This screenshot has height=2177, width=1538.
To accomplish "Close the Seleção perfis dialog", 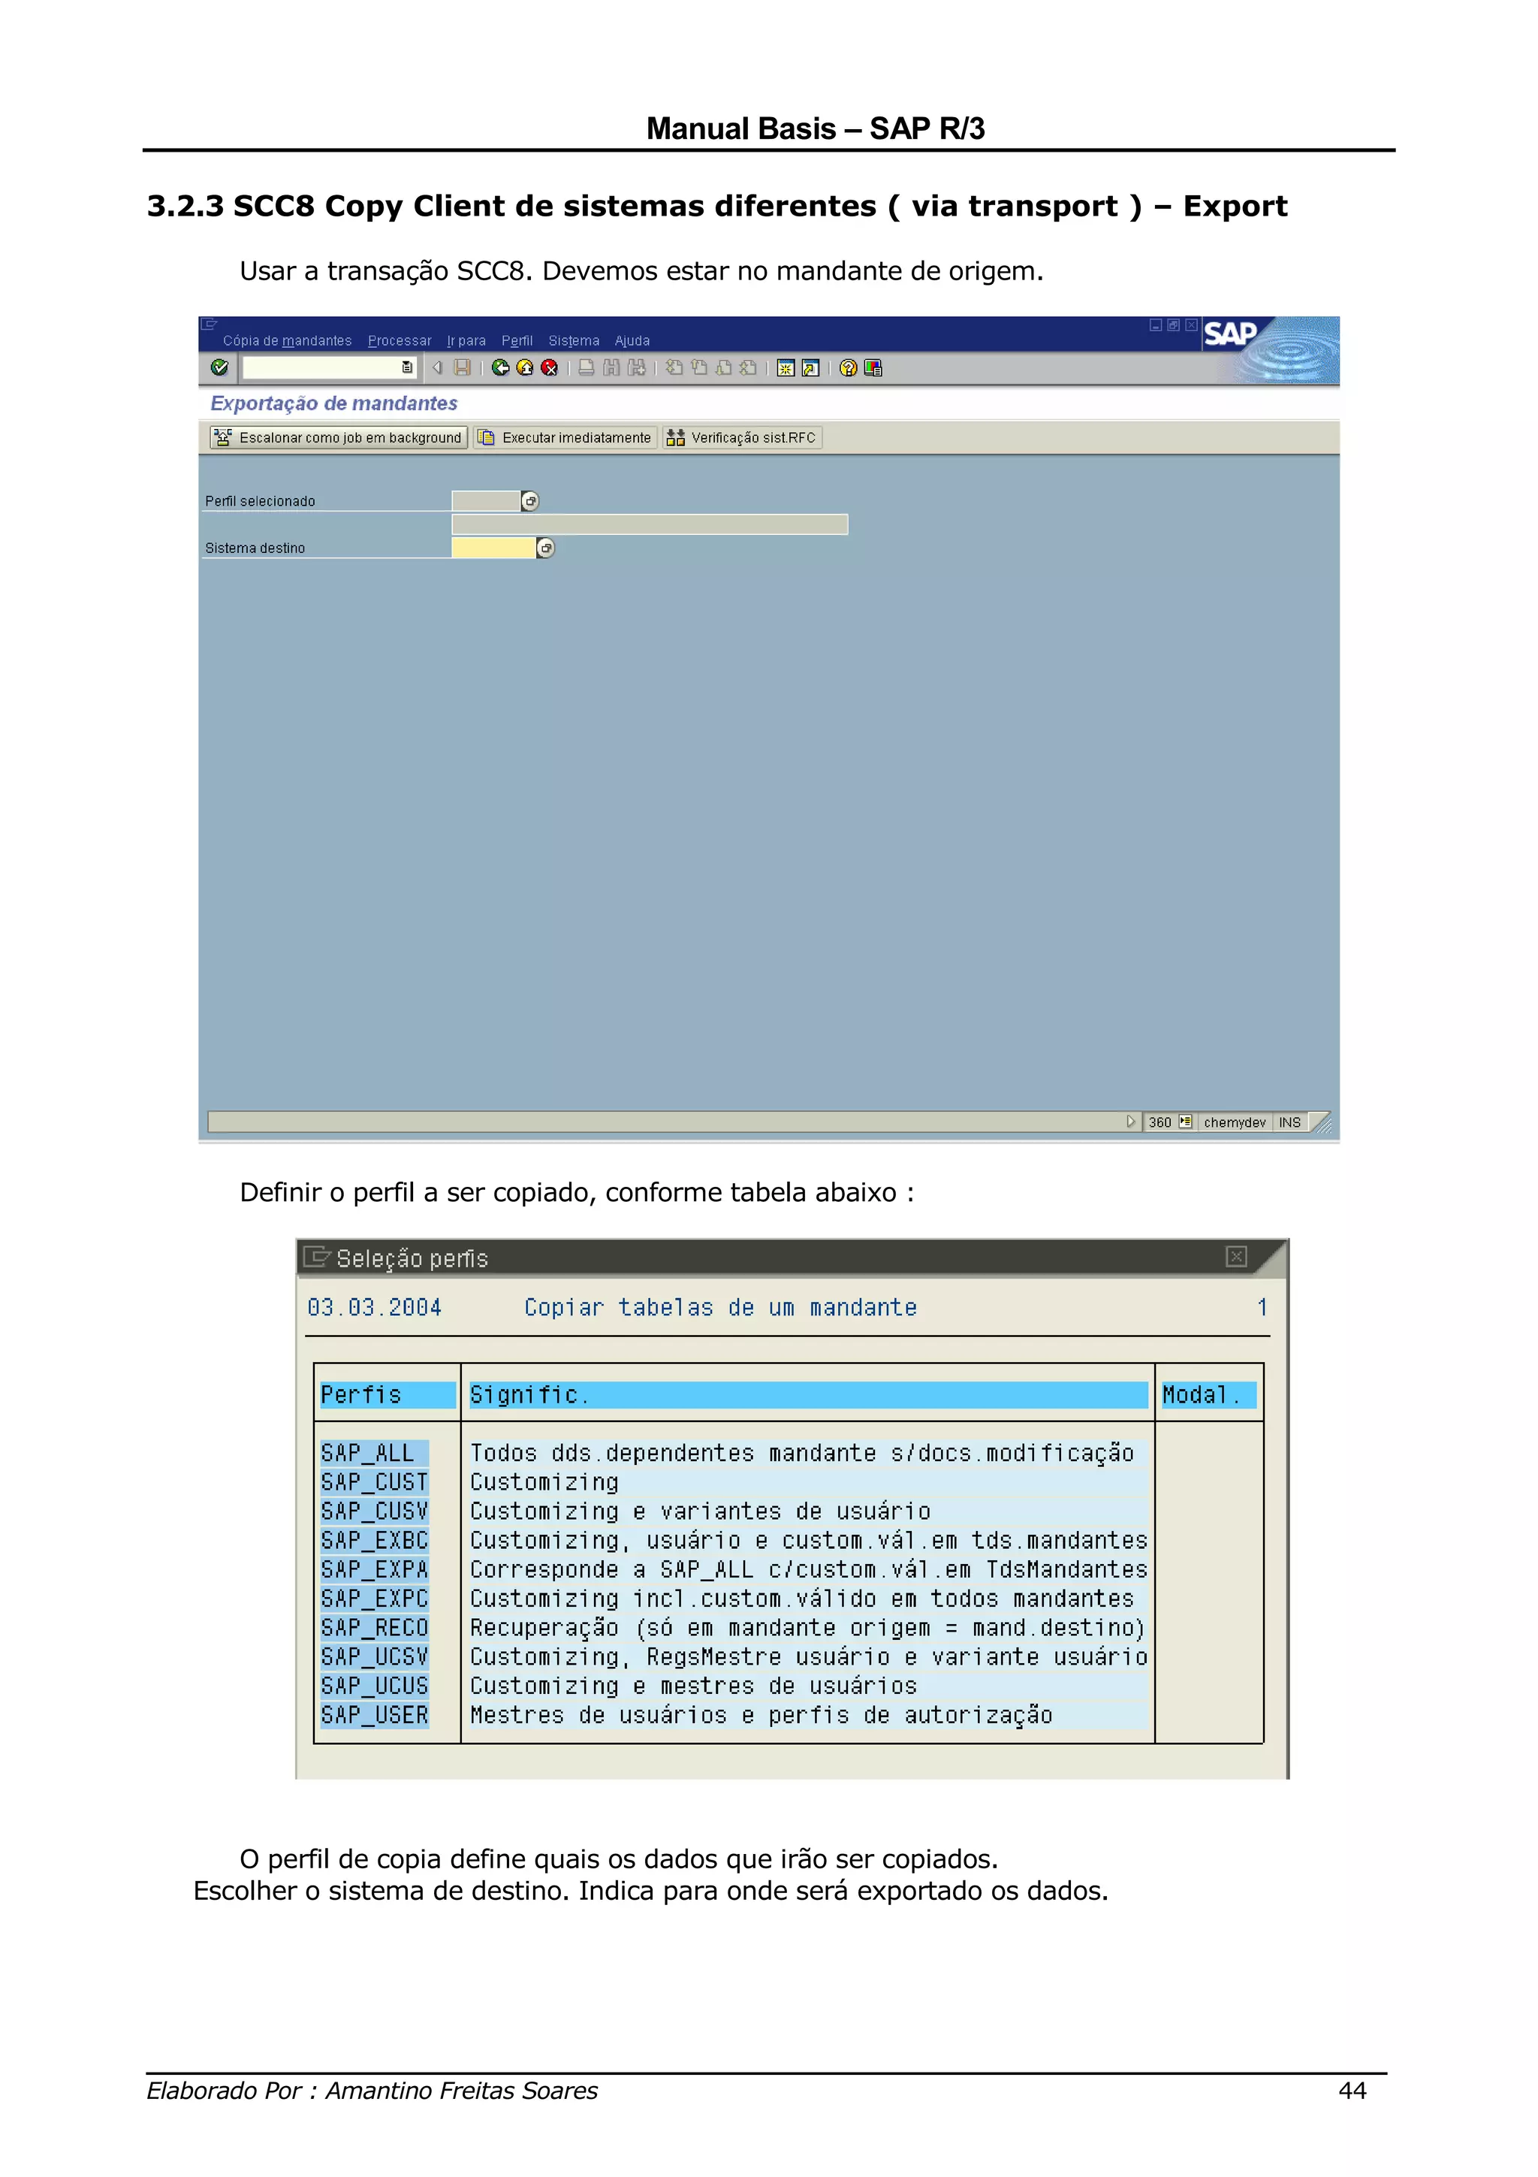I will pyautogui.click(x=1235, y=1256).
